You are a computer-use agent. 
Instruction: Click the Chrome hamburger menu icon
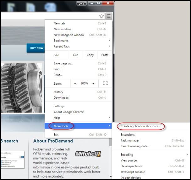(109, 16)
